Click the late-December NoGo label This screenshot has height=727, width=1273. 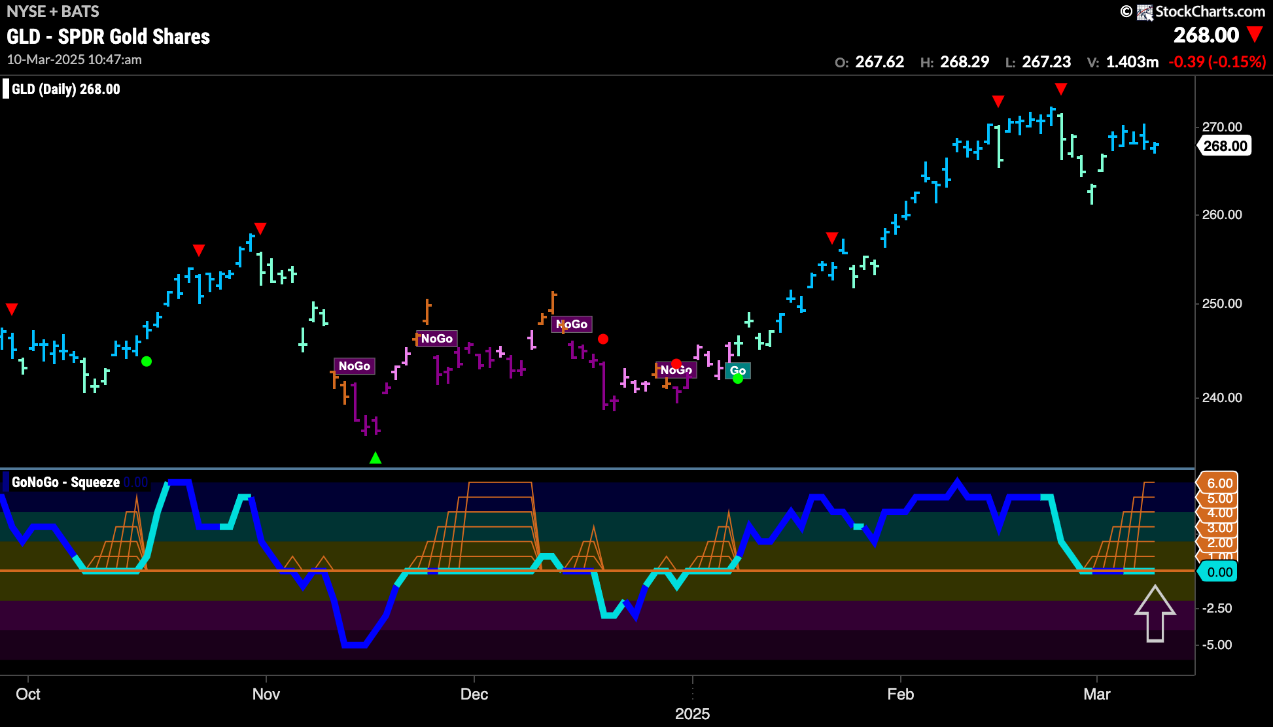coord(676,371)
